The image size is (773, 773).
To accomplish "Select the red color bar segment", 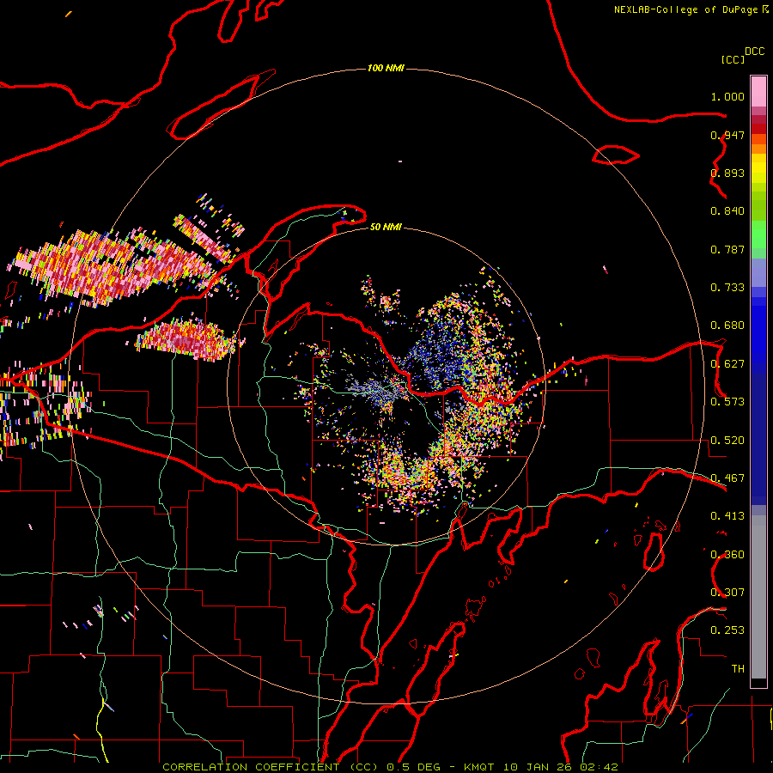I will [758, 129].
